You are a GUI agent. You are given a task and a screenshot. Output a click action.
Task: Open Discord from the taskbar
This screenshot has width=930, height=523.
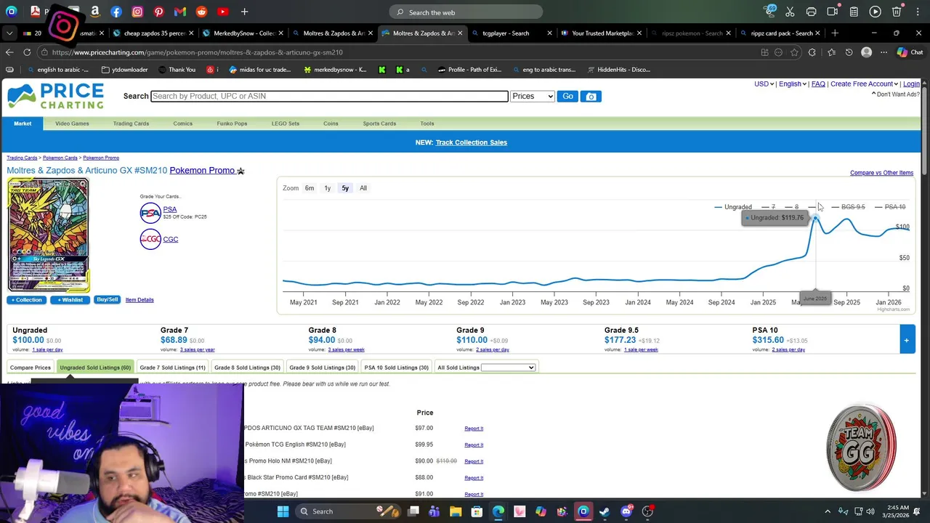click(x=626, y=511)
